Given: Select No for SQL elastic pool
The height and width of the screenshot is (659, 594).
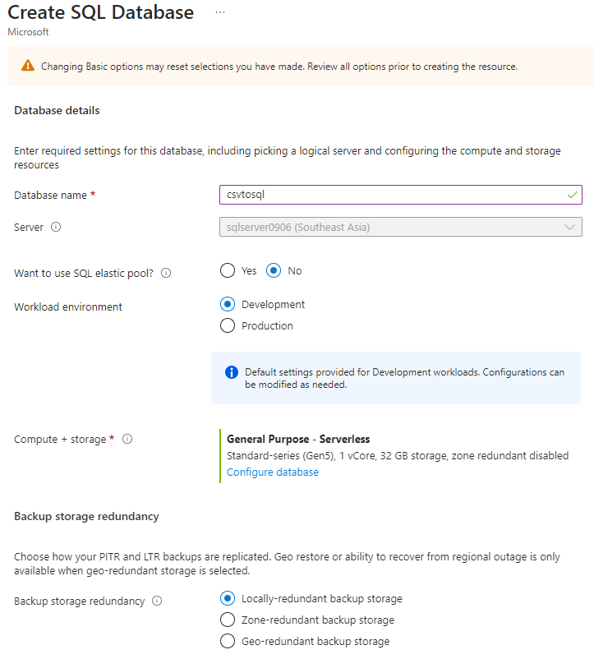Looking at the screenshot, I should 274,270.
